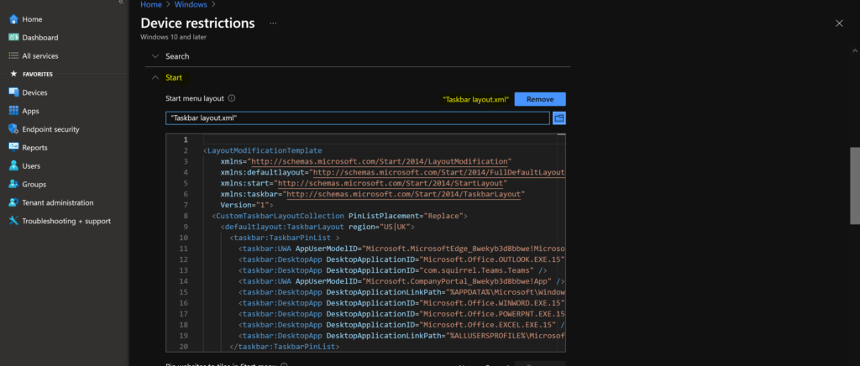Click the scroll up arrow at right edge
Viewport: 860px width, 366px height.
pyautogui.click(x=854, y=50)
